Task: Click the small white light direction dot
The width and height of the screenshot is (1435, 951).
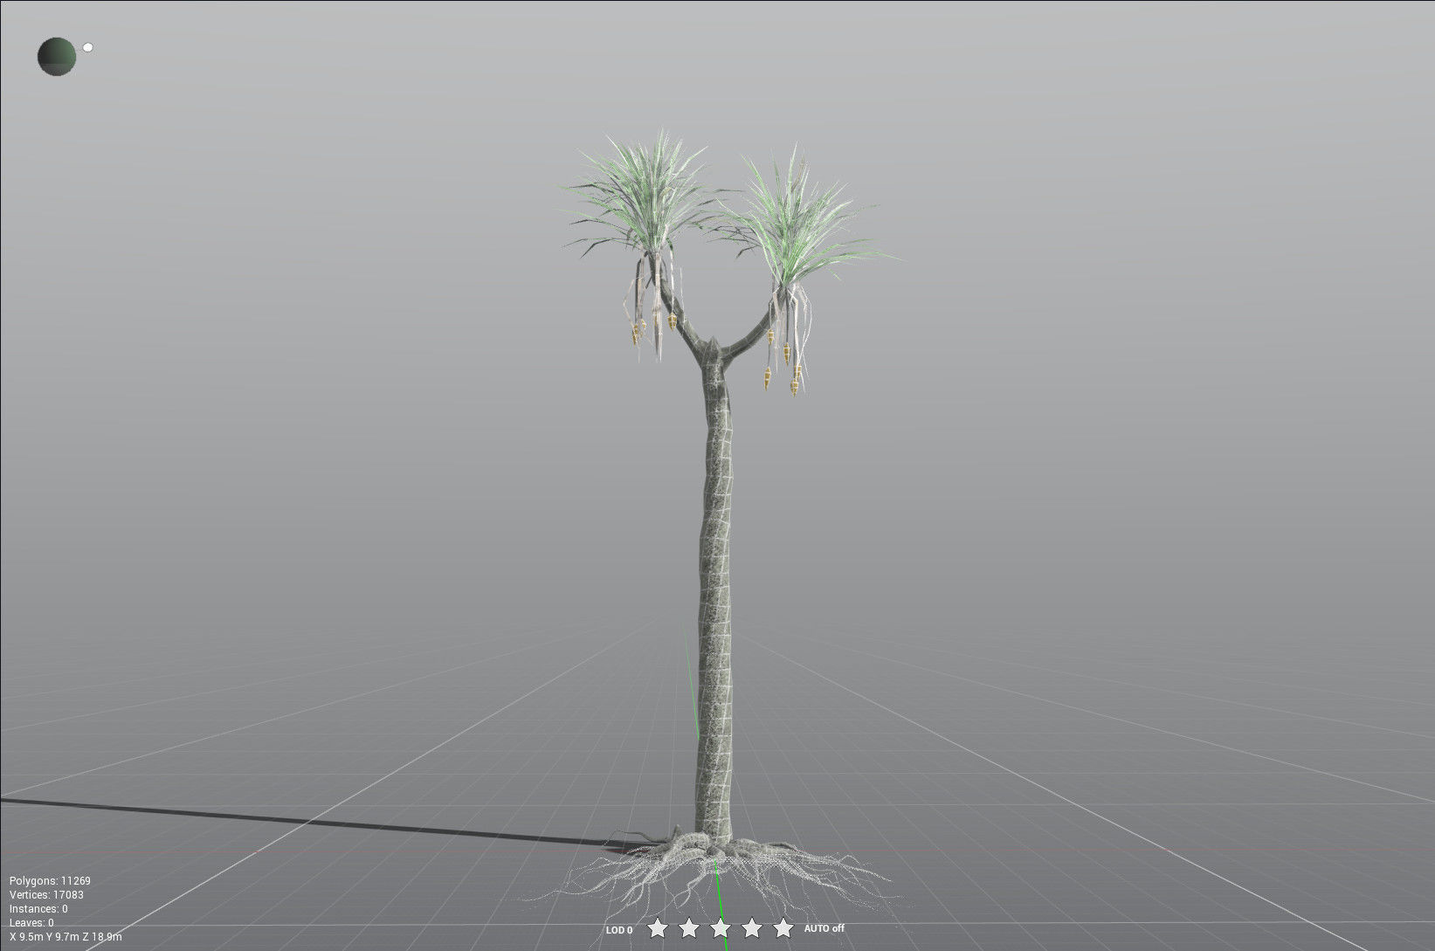Action: point(87,47)
